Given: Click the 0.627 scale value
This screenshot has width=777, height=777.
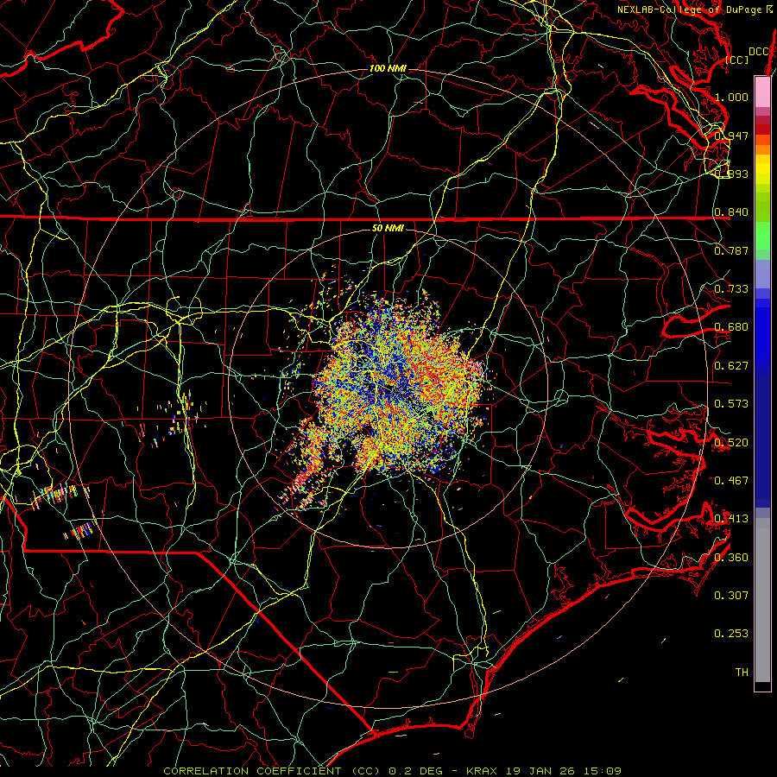Looking at the screenshot, I should (x=731, y=366).
